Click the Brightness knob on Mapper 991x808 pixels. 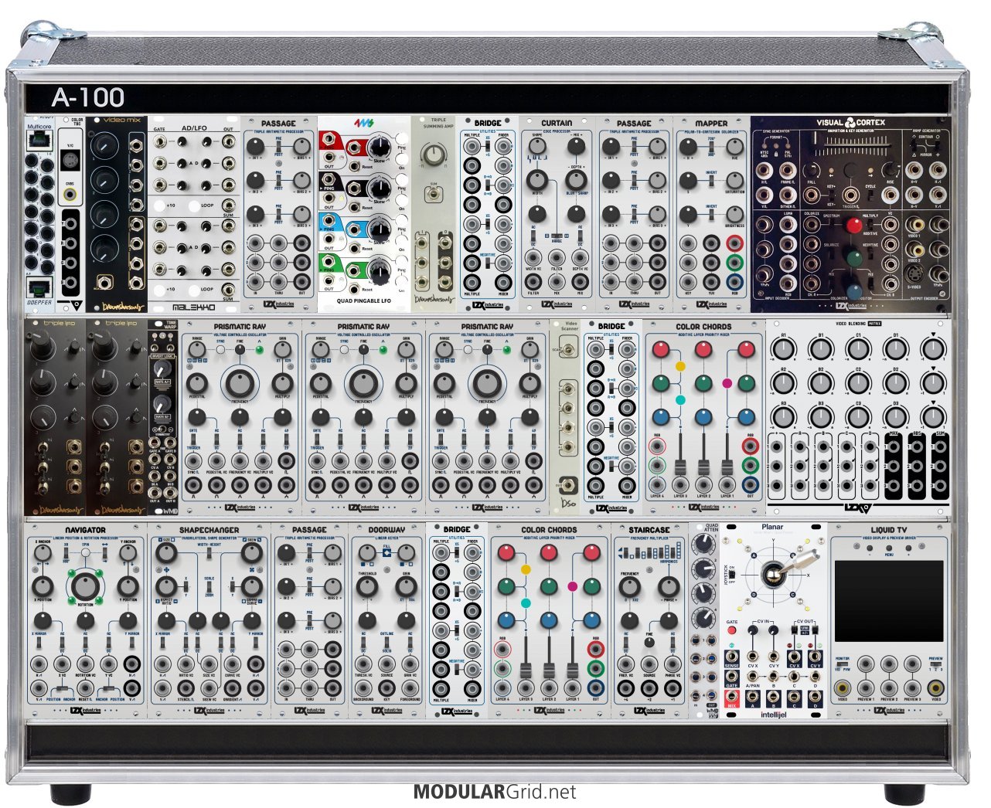point(734,214)
